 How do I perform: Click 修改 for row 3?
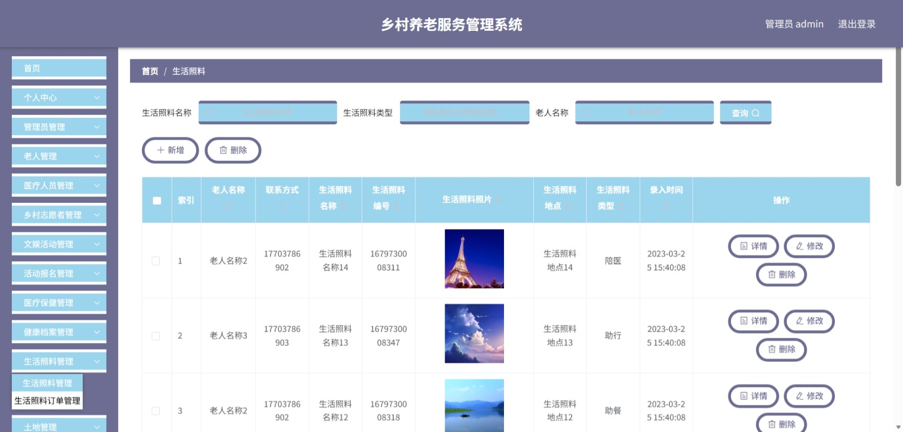[x=809, y=396]
